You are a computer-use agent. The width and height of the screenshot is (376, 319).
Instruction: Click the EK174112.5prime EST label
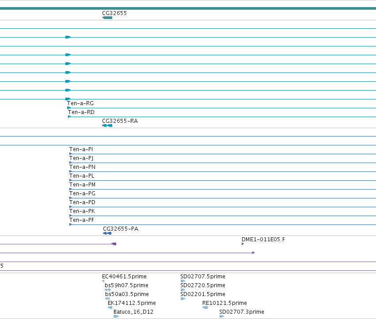click(x=132, y=303)
